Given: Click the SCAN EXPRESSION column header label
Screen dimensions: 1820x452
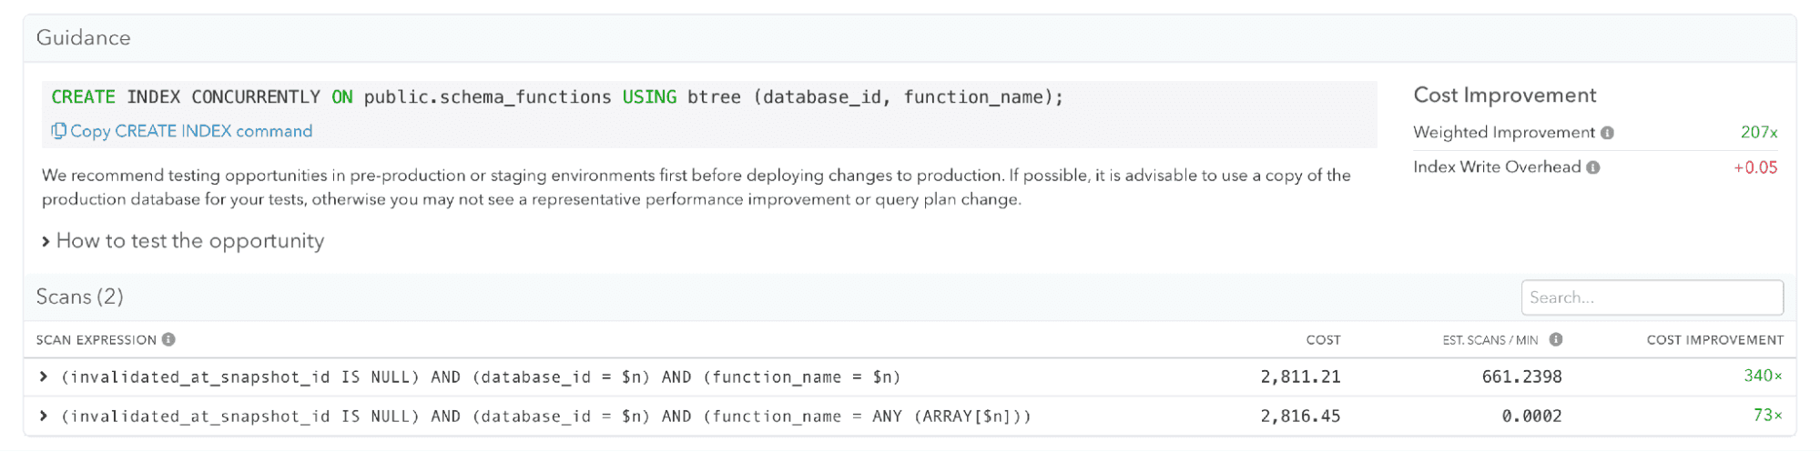Looking at the screenshot, I should click(96, 340).
